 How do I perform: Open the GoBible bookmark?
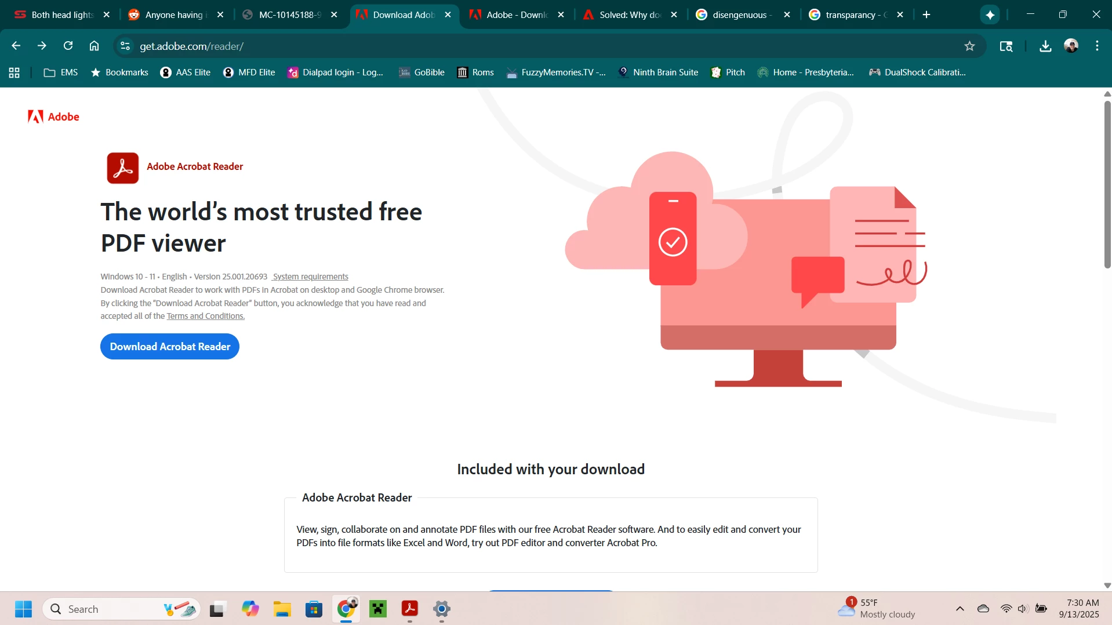pyautogui.click(x=422, y=72)
